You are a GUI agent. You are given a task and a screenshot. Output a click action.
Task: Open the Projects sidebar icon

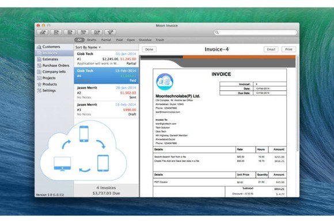(39, 78)
